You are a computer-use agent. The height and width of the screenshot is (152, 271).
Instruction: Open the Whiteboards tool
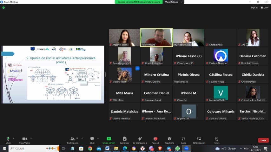click(199, 140)
